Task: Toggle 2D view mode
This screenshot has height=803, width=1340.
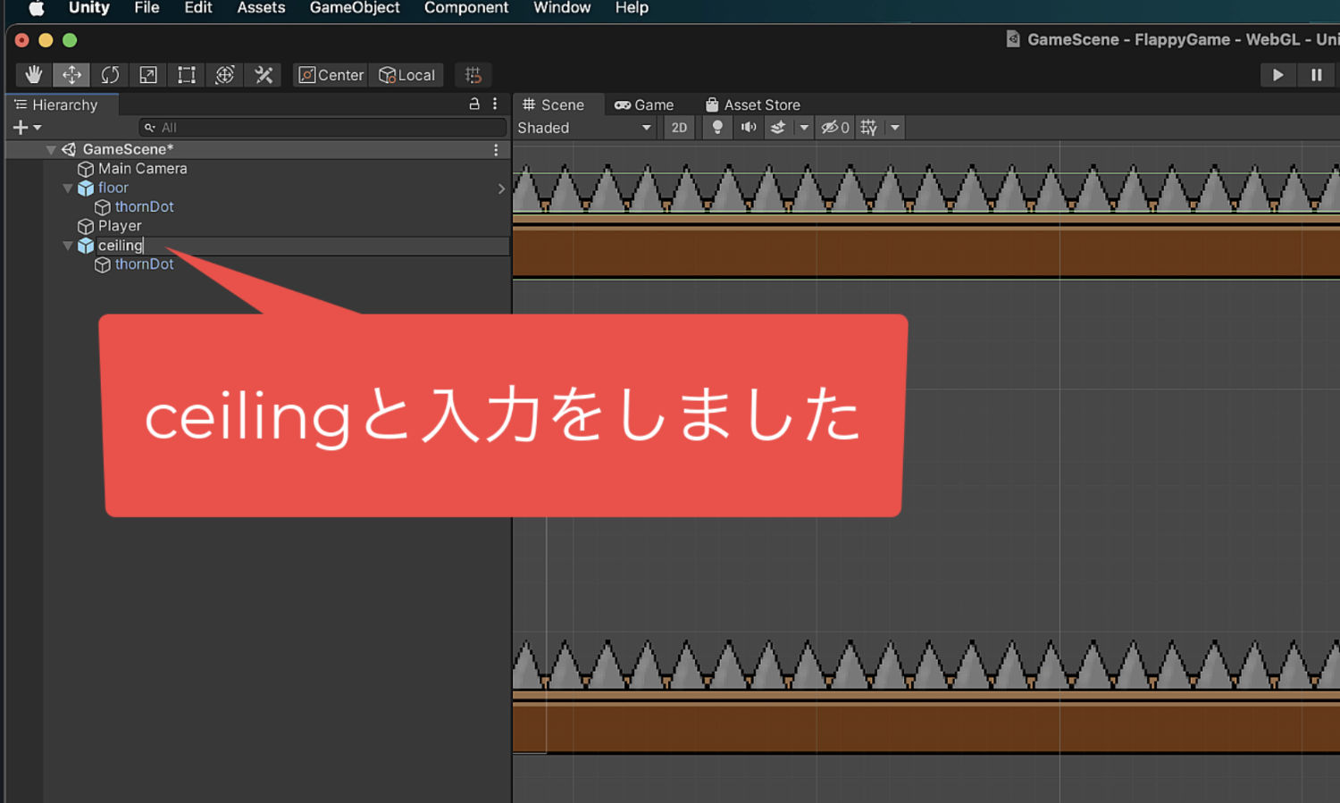Action: [x=679, y=128]
